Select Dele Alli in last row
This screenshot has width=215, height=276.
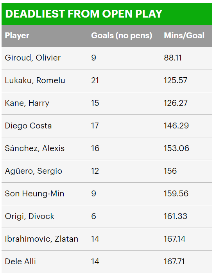coord(20,262)
